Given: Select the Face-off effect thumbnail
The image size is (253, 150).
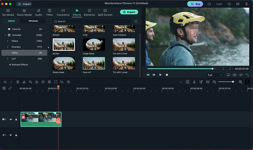Looking at the screenshot, I should (94, 63).
